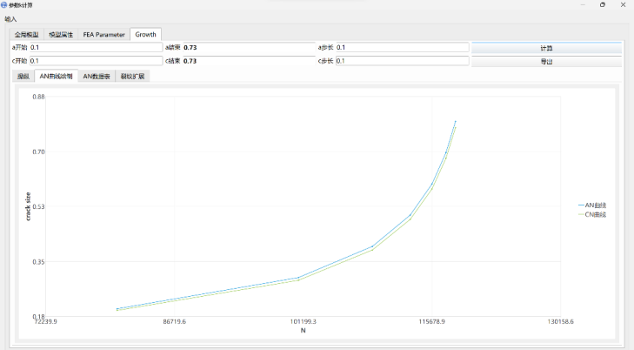
Task: Click the y-axis label 0.88
Action: point(38,97)
